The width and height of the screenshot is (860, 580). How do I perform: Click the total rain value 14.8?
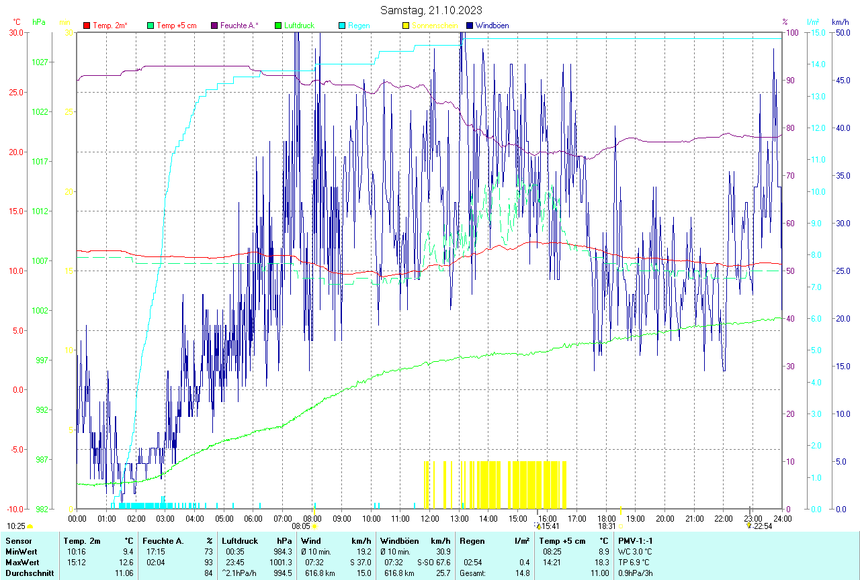tap(521, 573)
